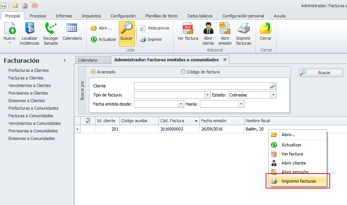Click Actualizar in the ribbon
The width and height of the screenshot is (347, 205).
[103, 39]
